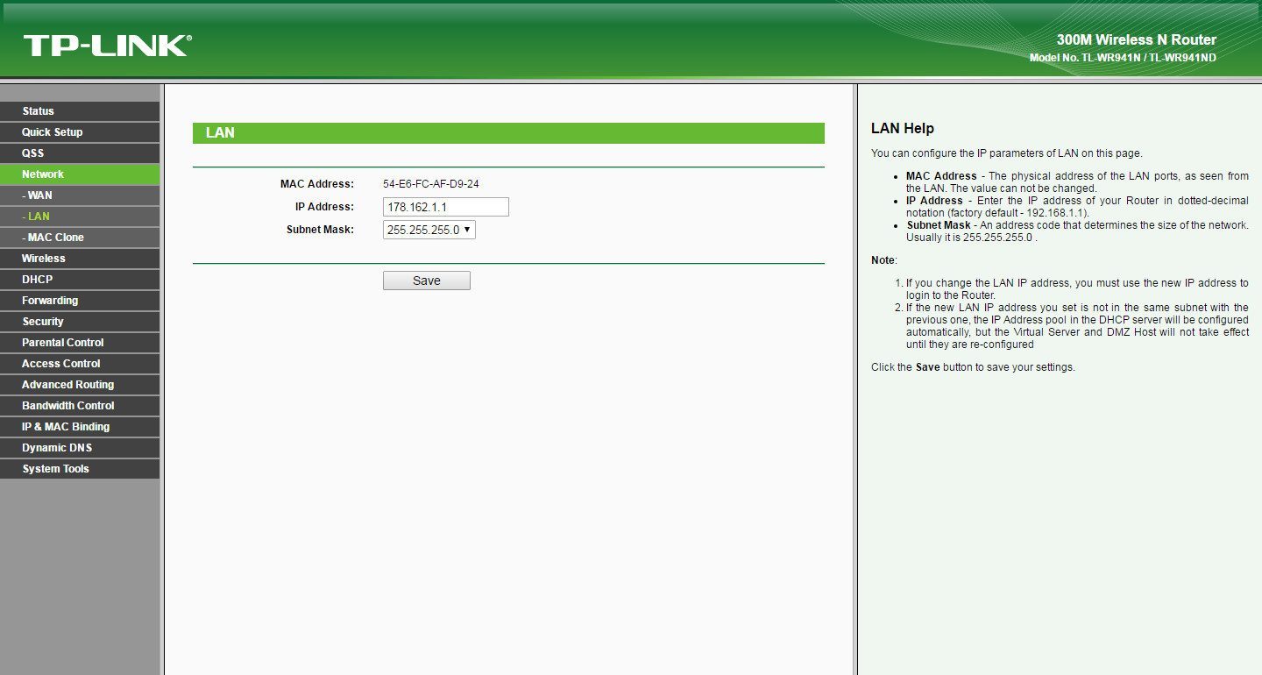Go to Advanced Routing
The height and width of the screenshot is (675, 1262).
(80, 385)
